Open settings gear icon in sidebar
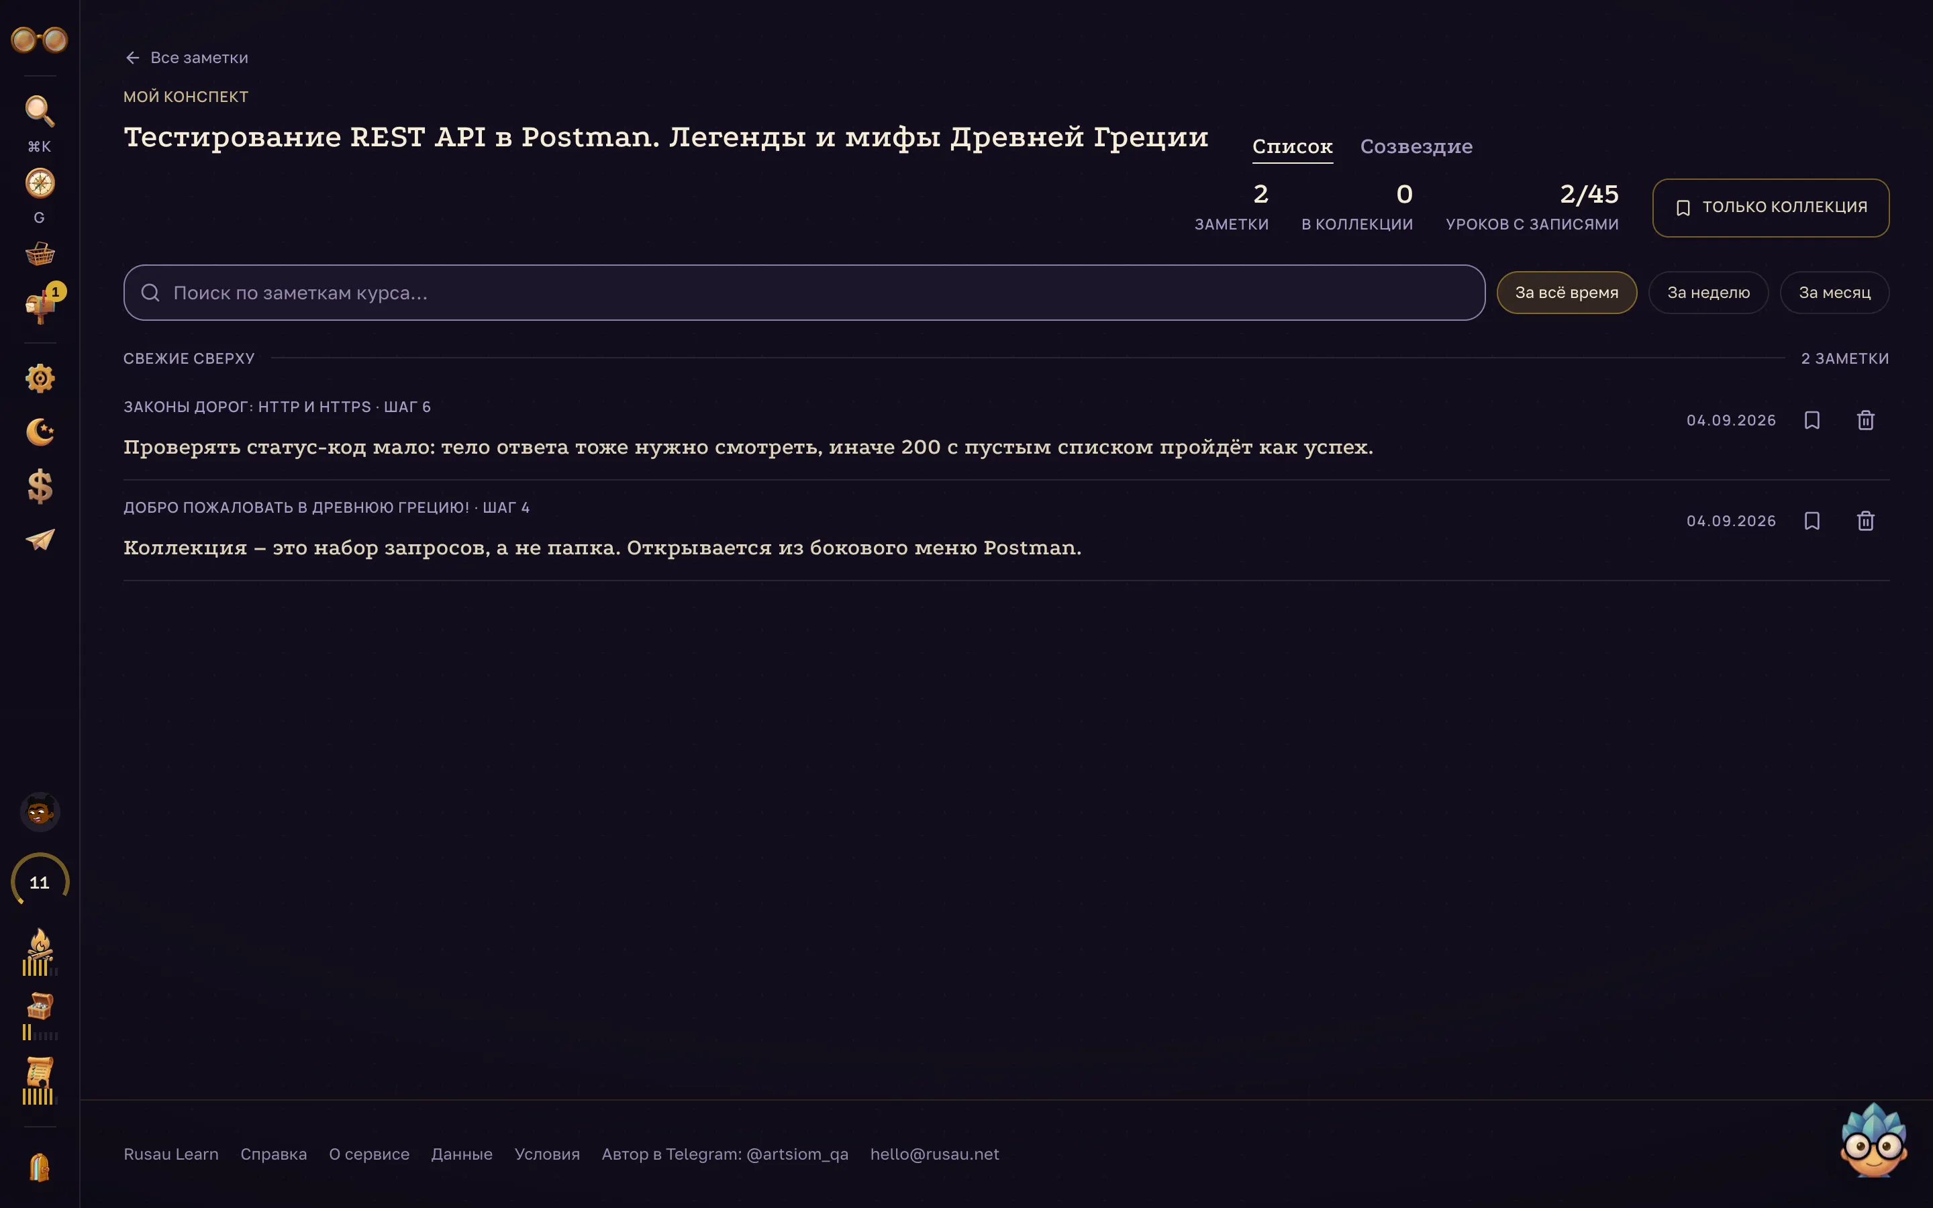Screen dimensions: 1933x1208 pos(39,378)
